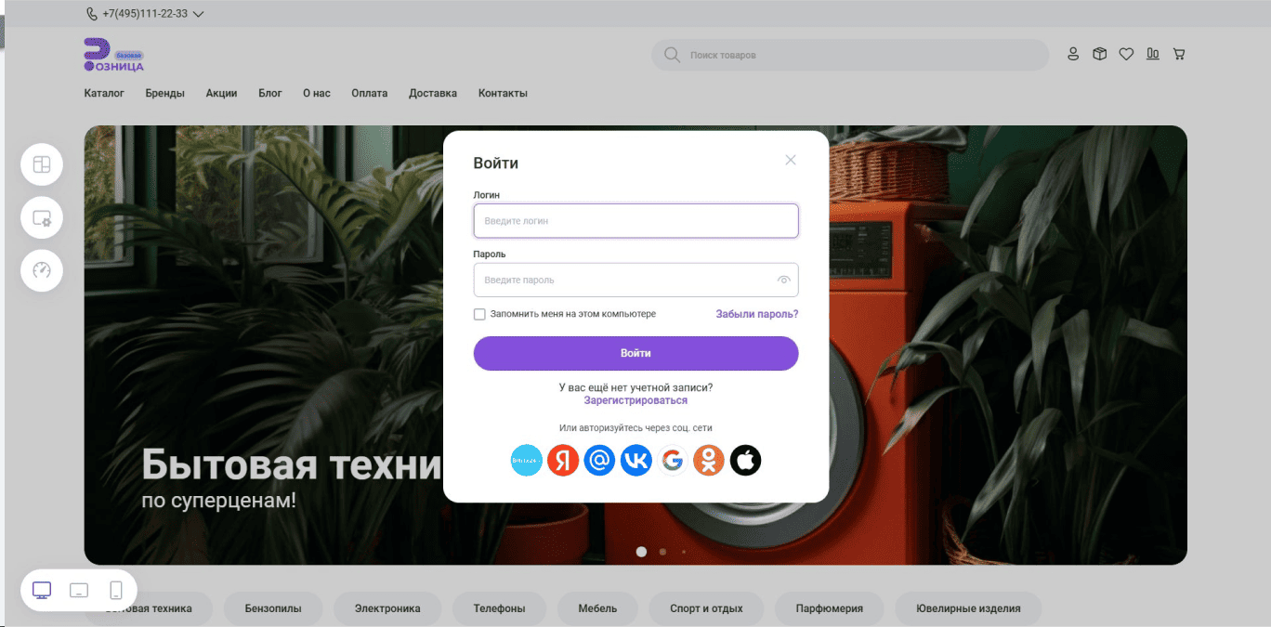The height and width of the screenshot is (627, 1271).
Task: Click the phone handset icon in top bar
Action: pos(91,14)
